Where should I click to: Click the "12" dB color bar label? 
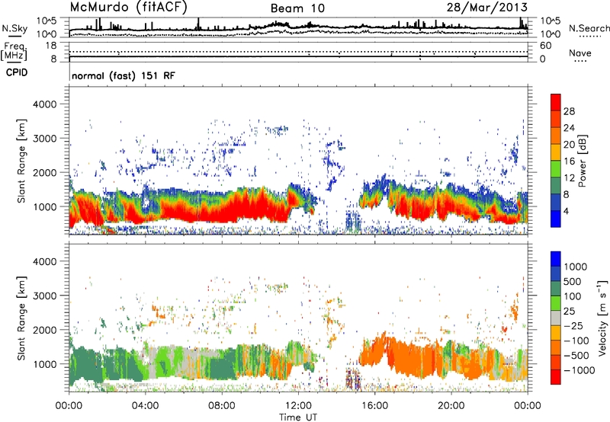(x=569, y=178)
